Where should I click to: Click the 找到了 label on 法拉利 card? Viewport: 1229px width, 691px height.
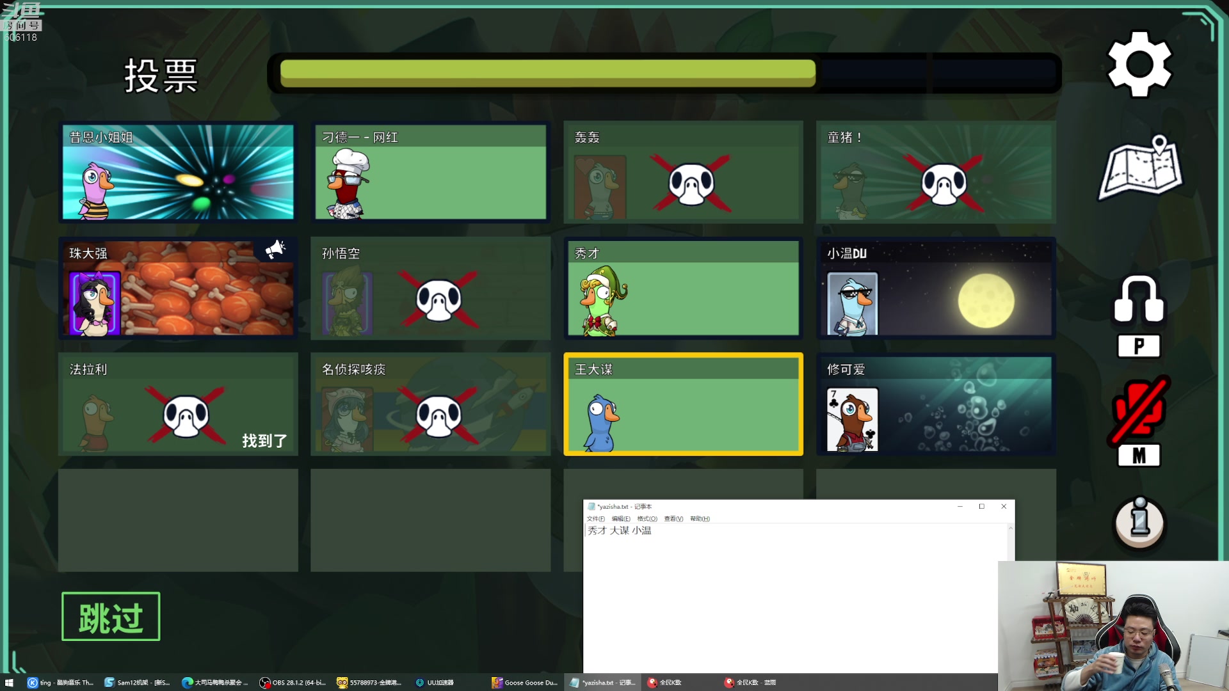(264, 441)
